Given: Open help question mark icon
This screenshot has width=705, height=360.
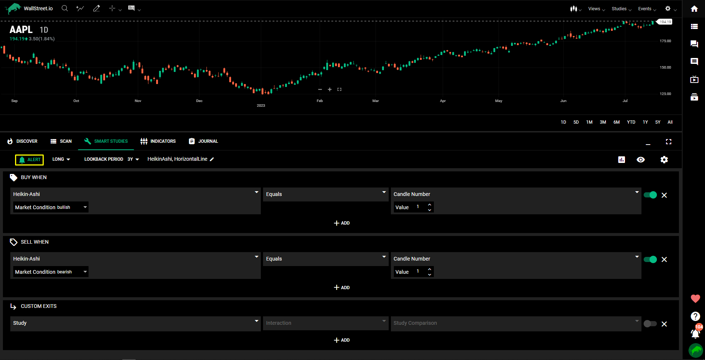Looking at the screenshot, I should point(695,316).
